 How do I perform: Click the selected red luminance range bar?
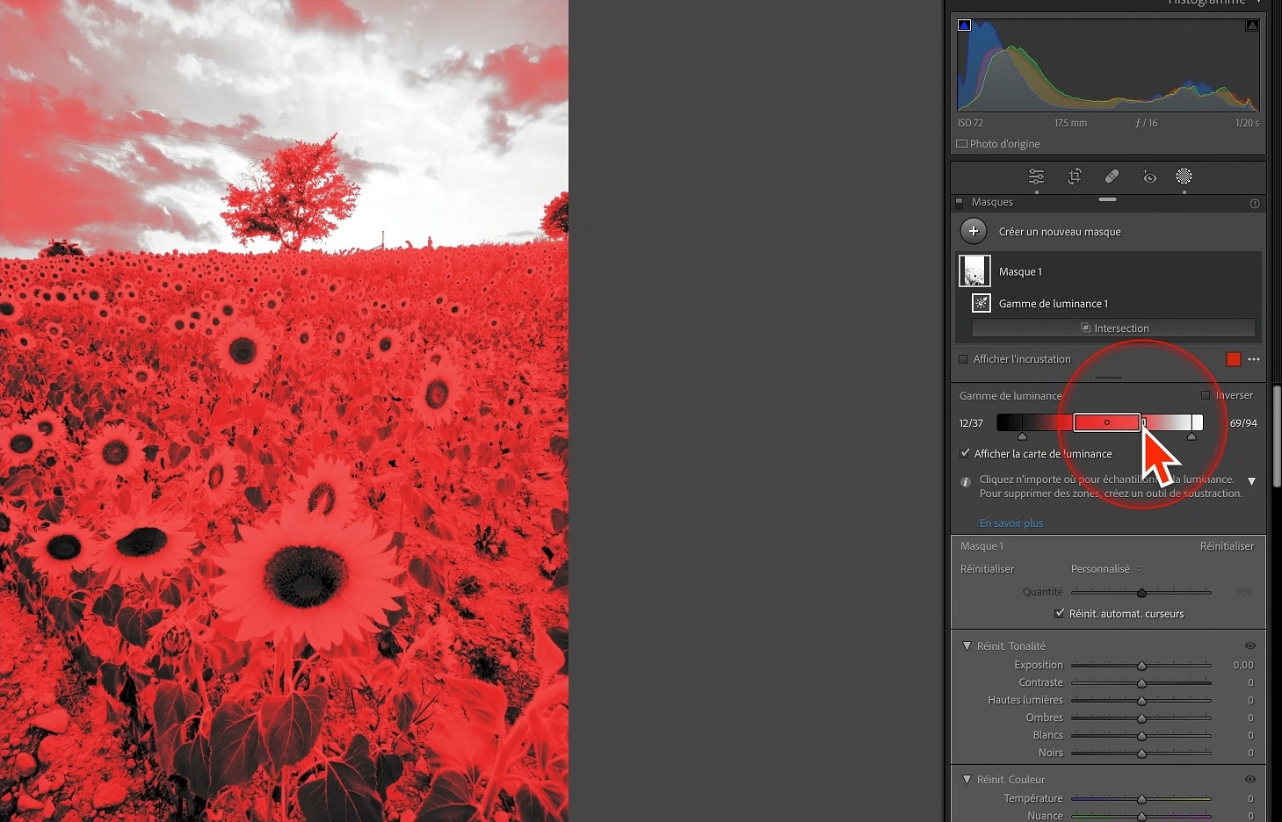click(x=1107, y=422)
